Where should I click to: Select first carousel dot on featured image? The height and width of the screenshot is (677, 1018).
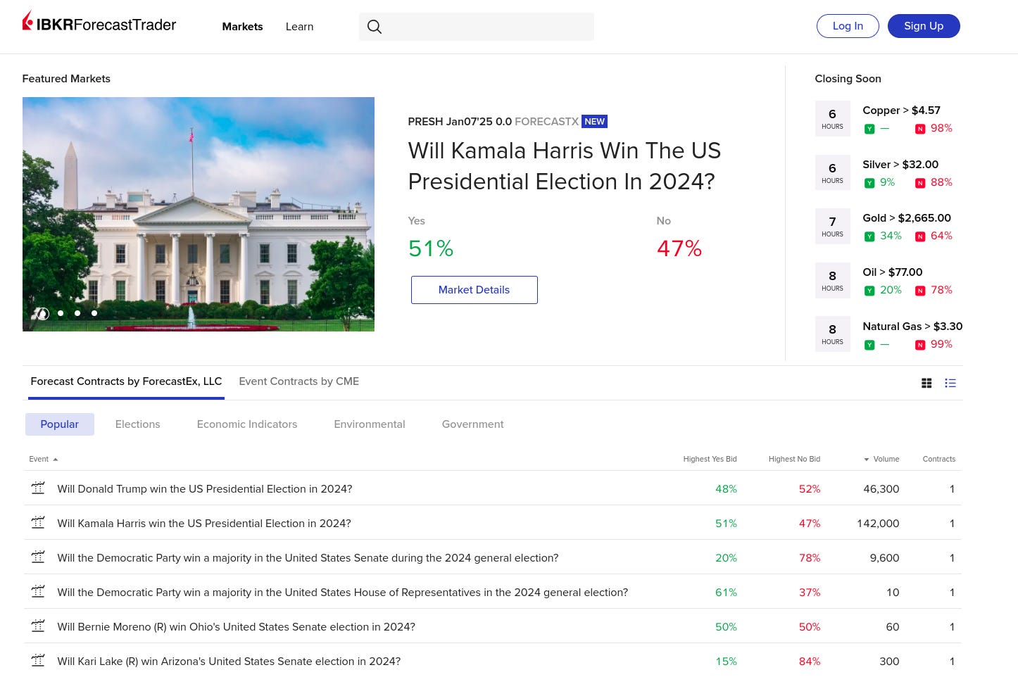click(x=43, y=313)
